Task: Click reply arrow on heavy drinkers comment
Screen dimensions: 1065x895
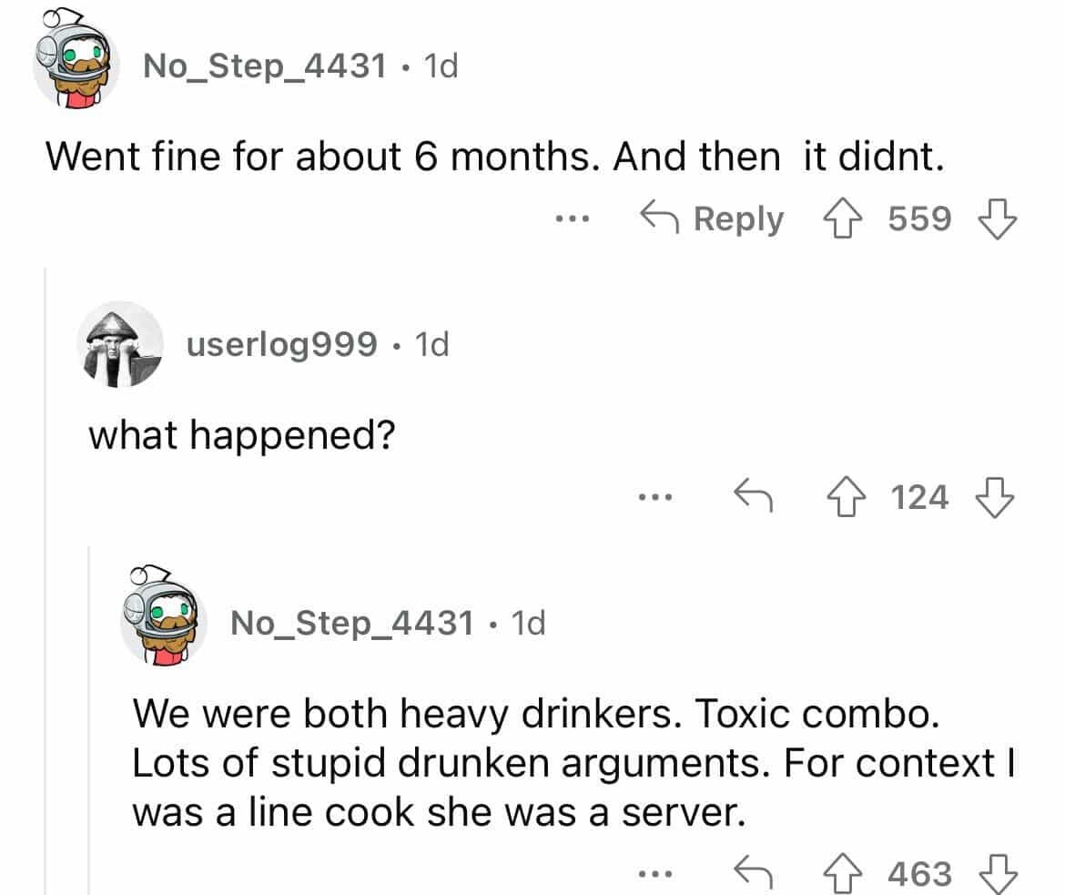Action: click(754, 873)
